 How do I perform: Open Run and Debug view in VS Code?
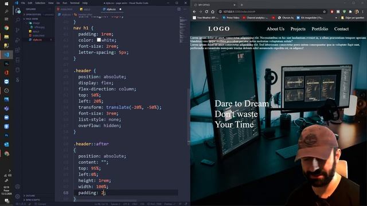tap(18, 40)
